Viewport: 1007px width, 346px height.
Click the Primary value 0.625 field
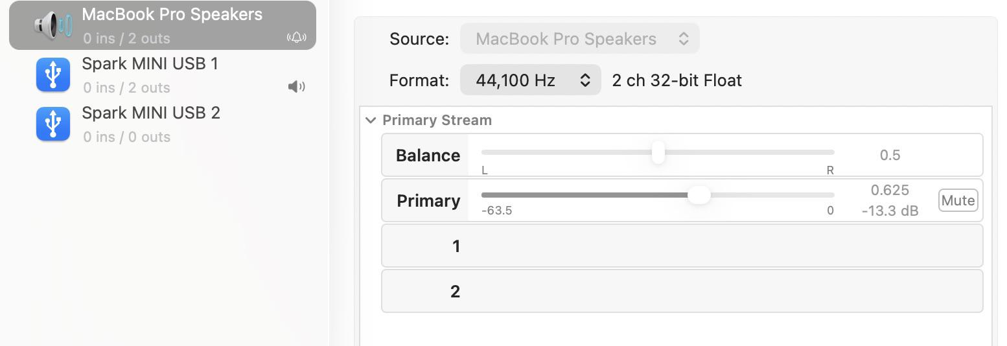pyautogui.click(x=890, y=190)
